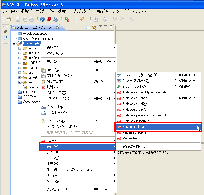The width and height of the screenshot is (204, 195).
Task: Choose 新規(N) in the context menu
Action: (78, 47)
